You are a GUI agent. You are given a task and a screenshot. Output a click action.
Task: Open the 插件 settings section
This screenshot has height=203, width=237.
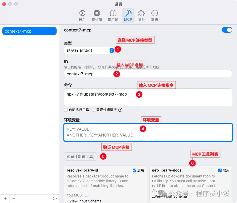point(141,15)
